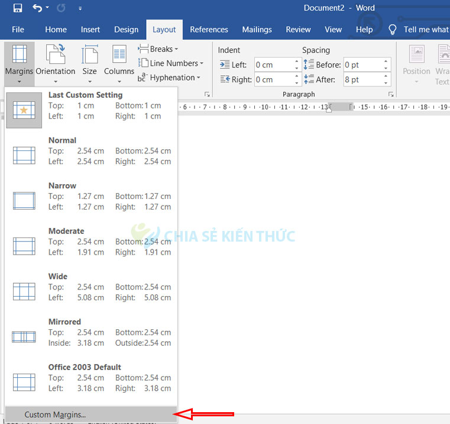
Task: Choose the Last Custom Setting margin preset
Action: pos(91,110)
